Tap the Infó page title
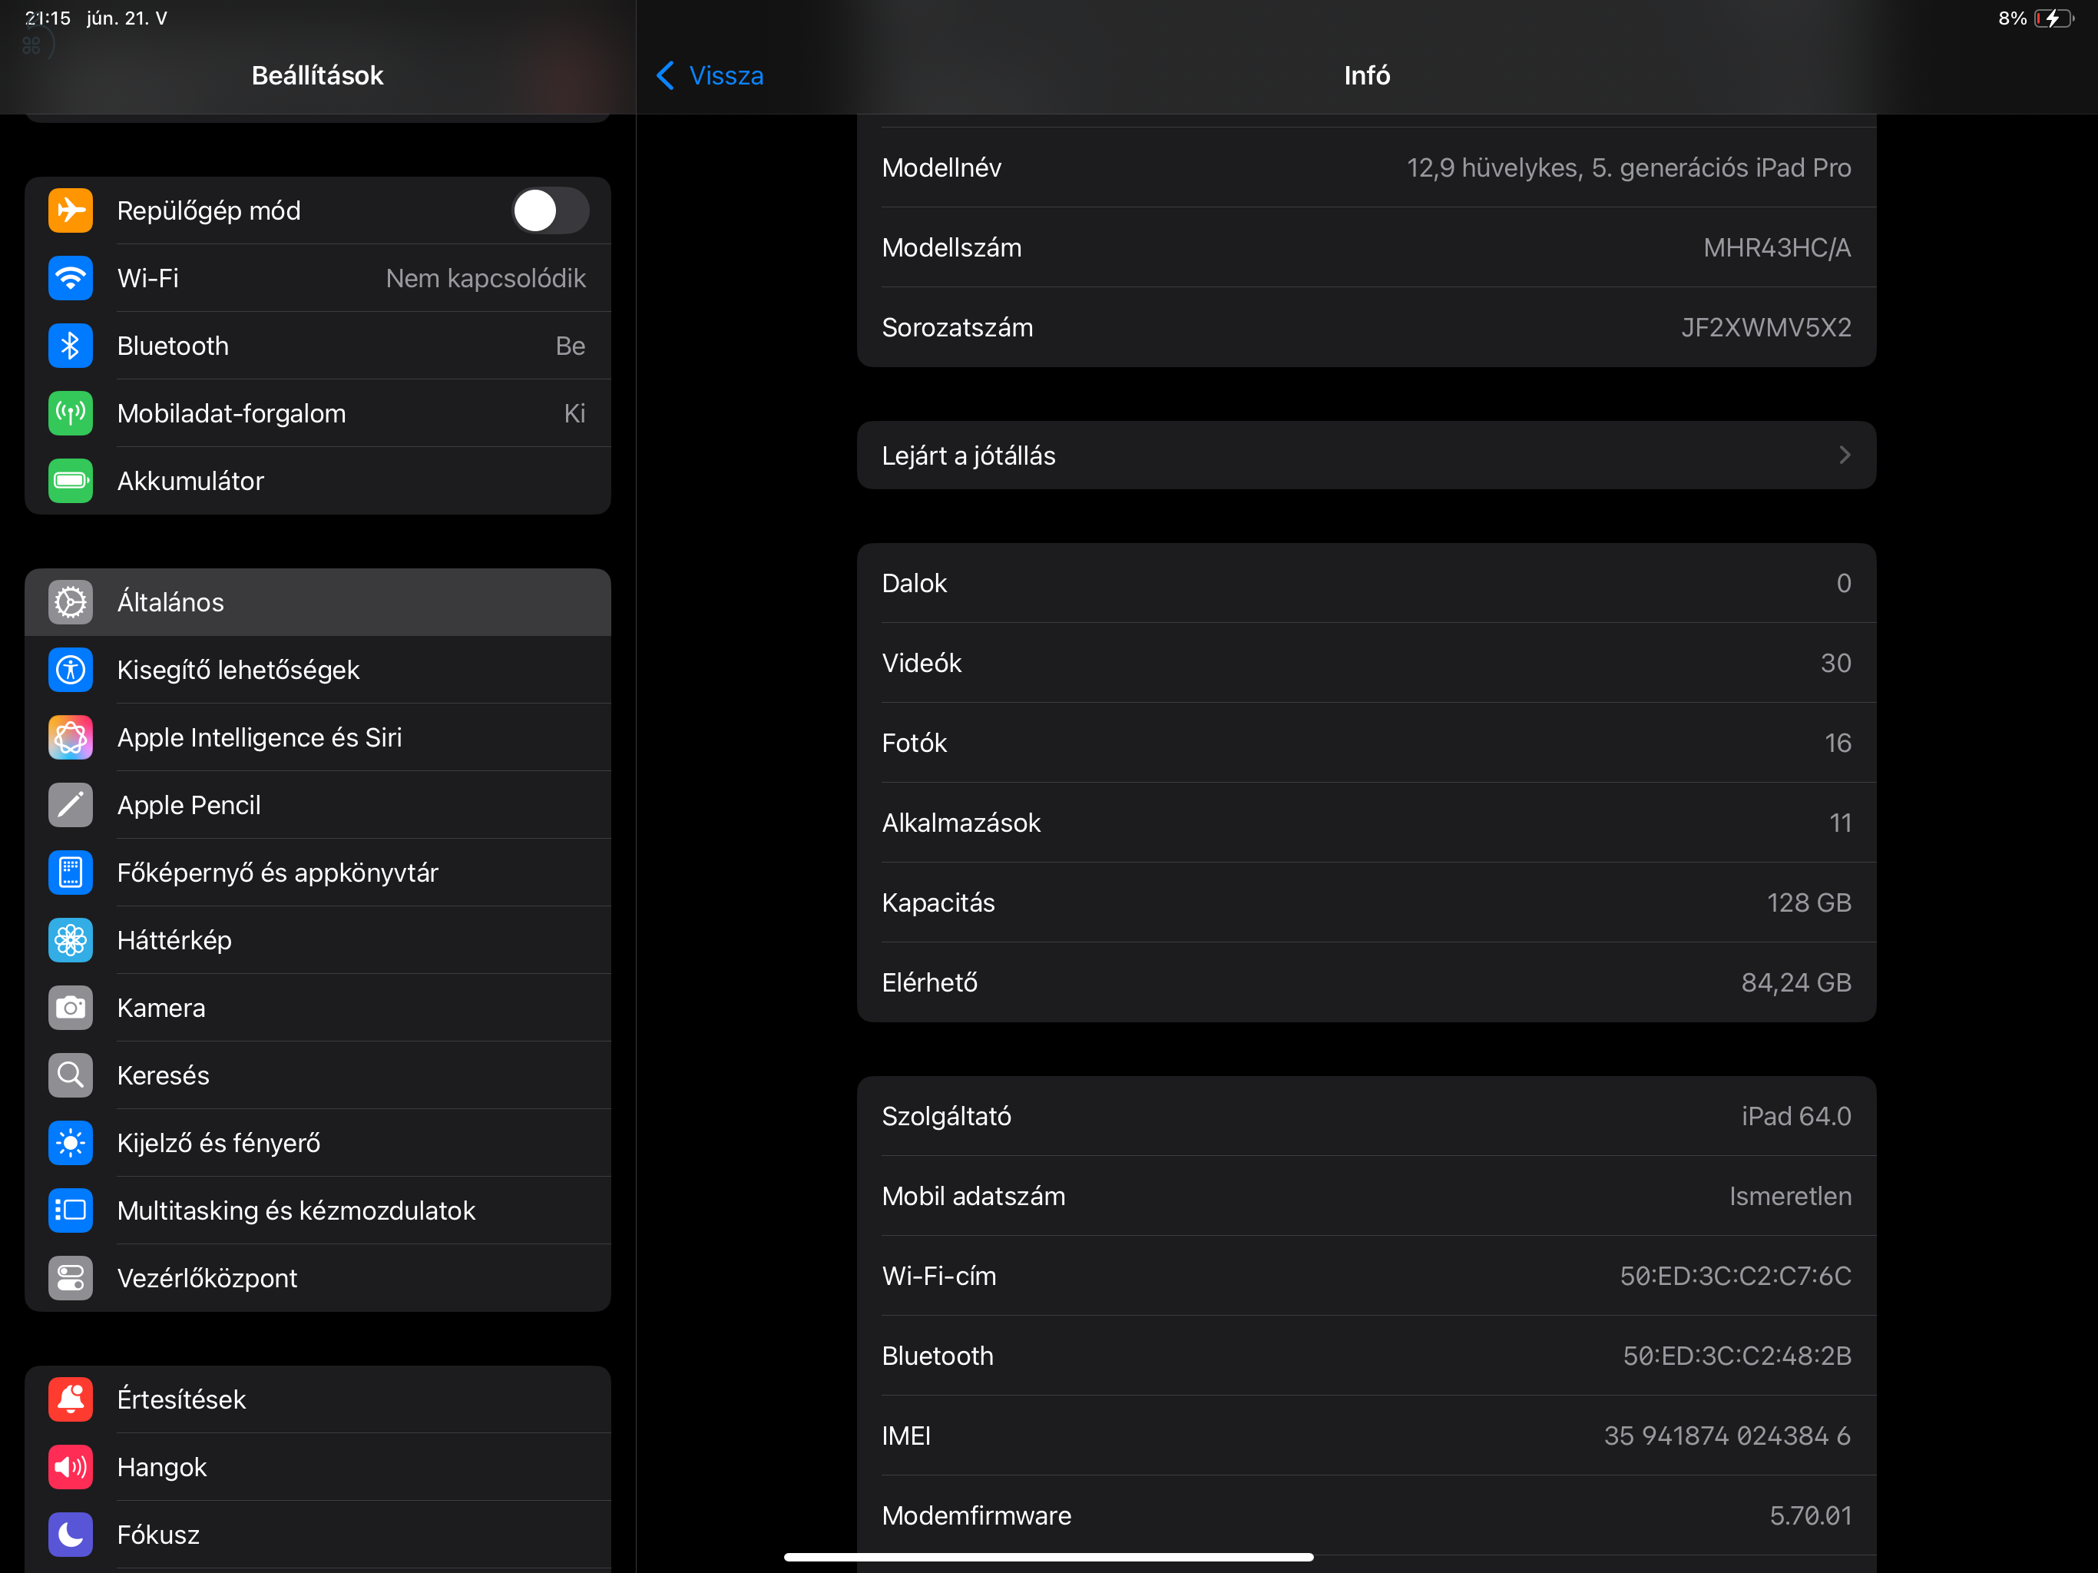2098x1573 pixels. (x=1367, y=76)
